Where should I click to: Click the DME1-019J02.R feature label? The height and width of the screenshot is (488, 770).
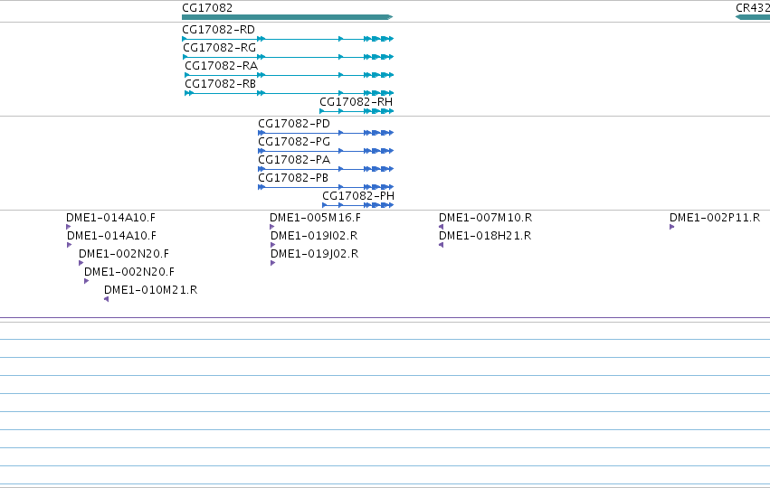(315, 254)
